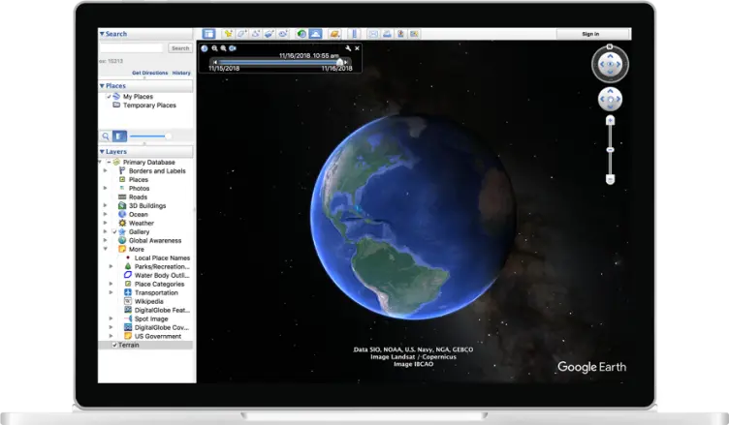The image size is (729, 425).
Task: Click the Search button
Action: tap(179, 47)
